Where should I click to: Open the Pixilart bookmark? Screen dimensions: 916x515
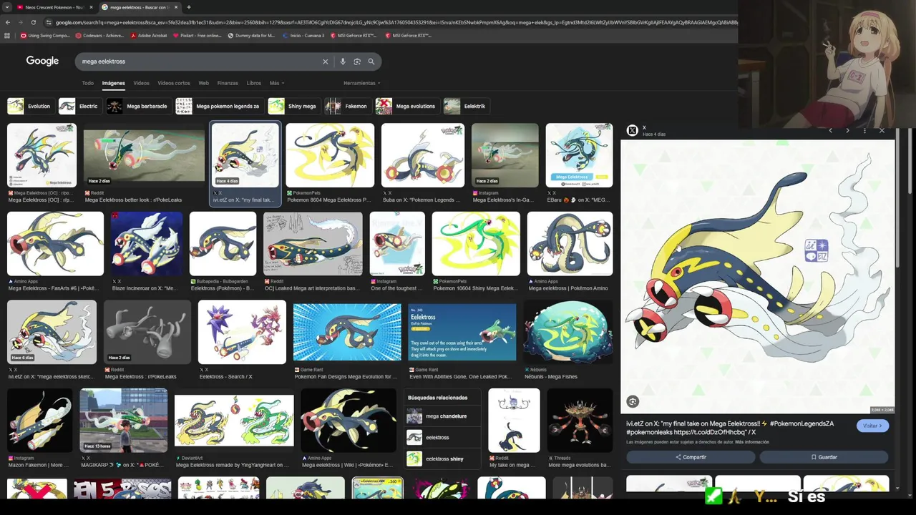pyautogui.click(x=198, y=35)
